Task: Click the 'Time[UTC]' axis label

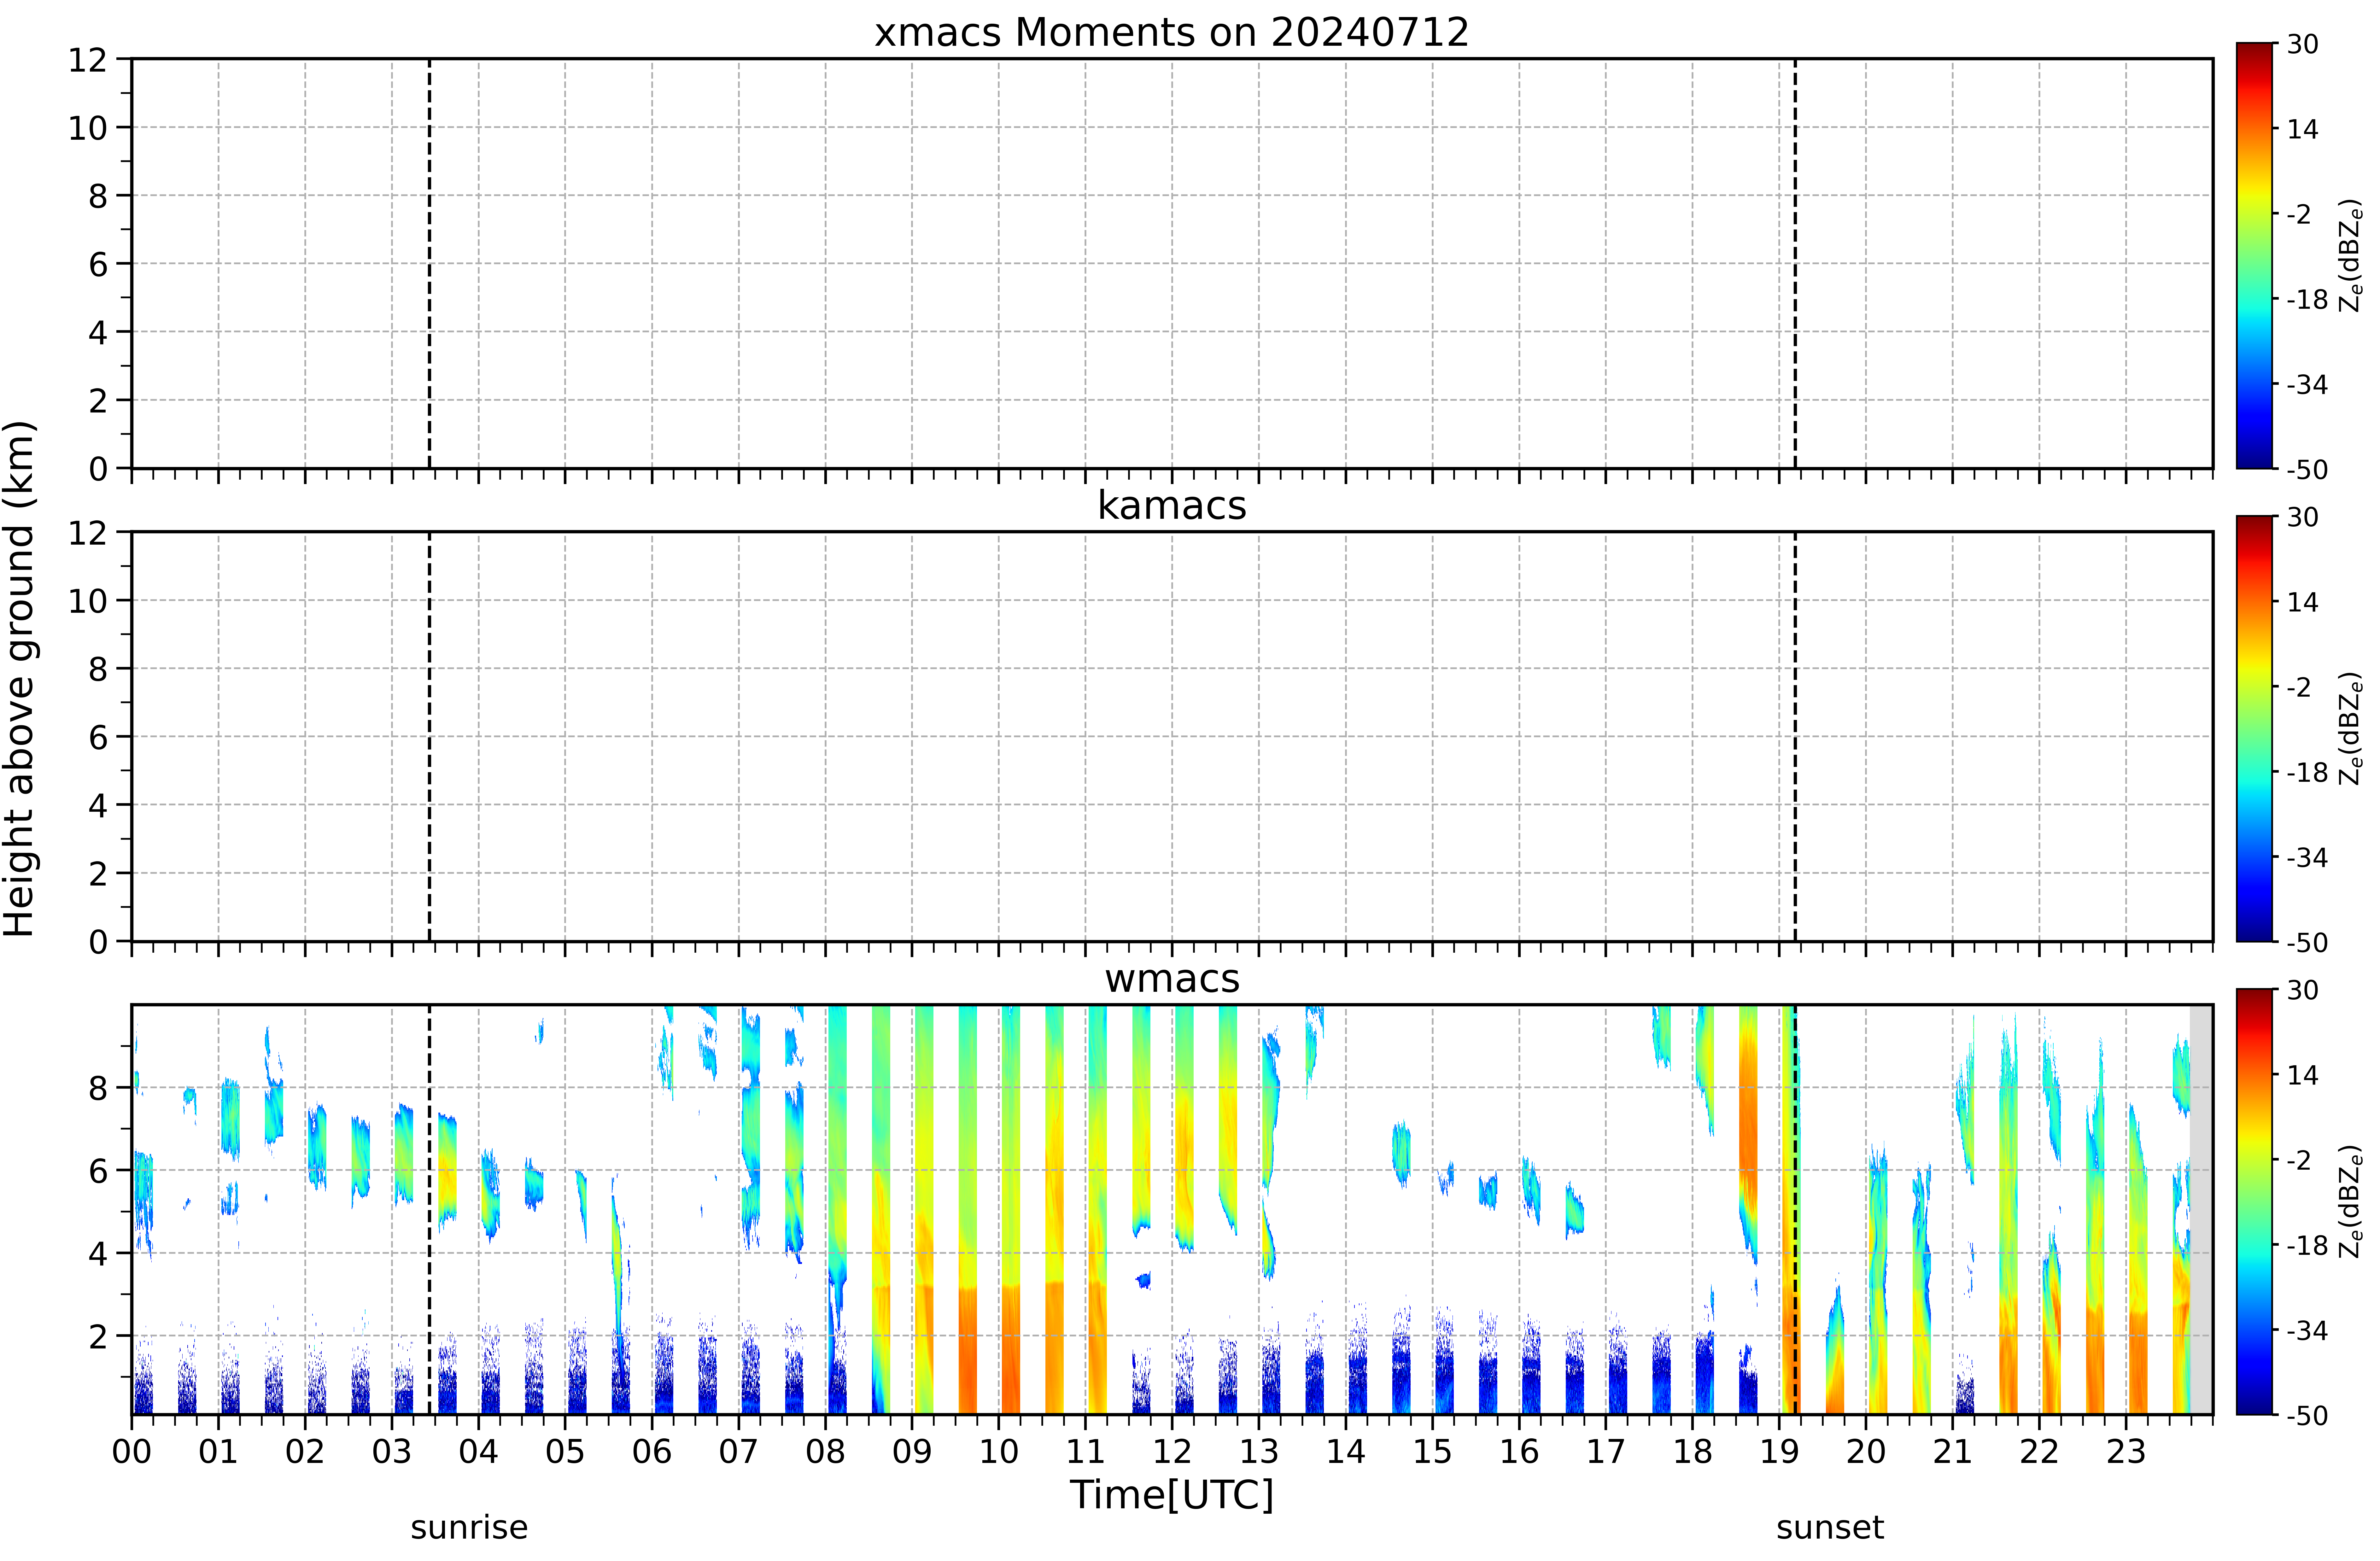Action: click(x=1172, y=1495)
